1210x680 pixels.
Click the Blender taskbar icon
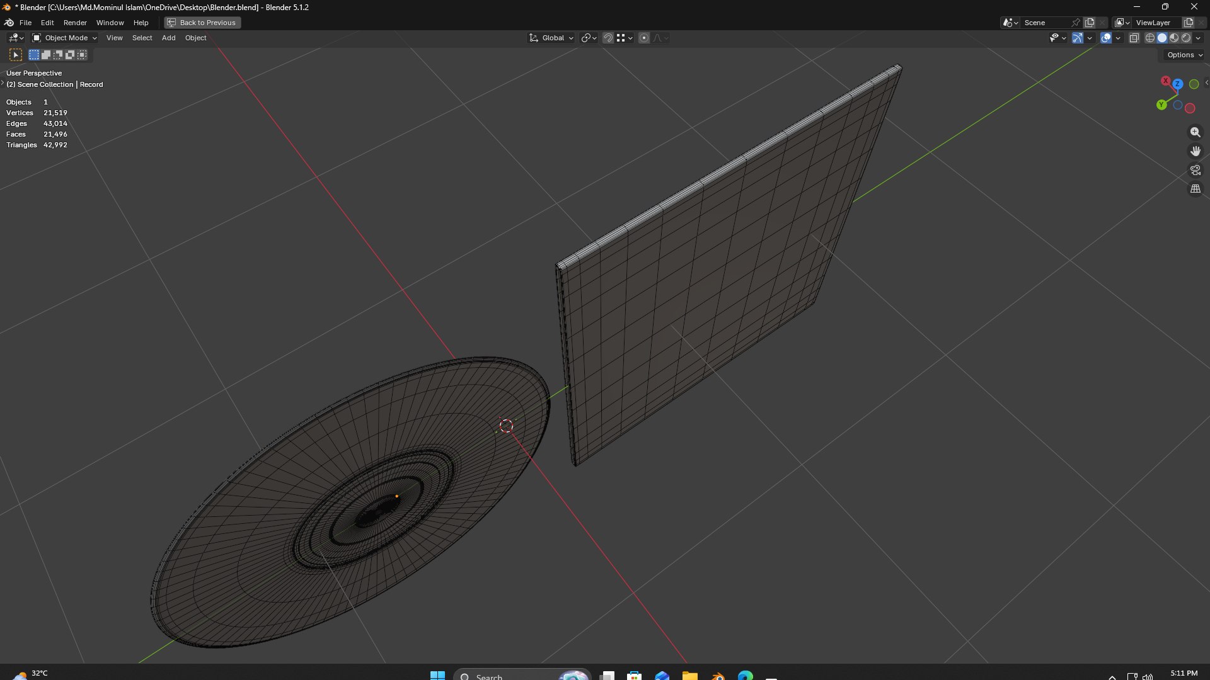pos(718,676)
